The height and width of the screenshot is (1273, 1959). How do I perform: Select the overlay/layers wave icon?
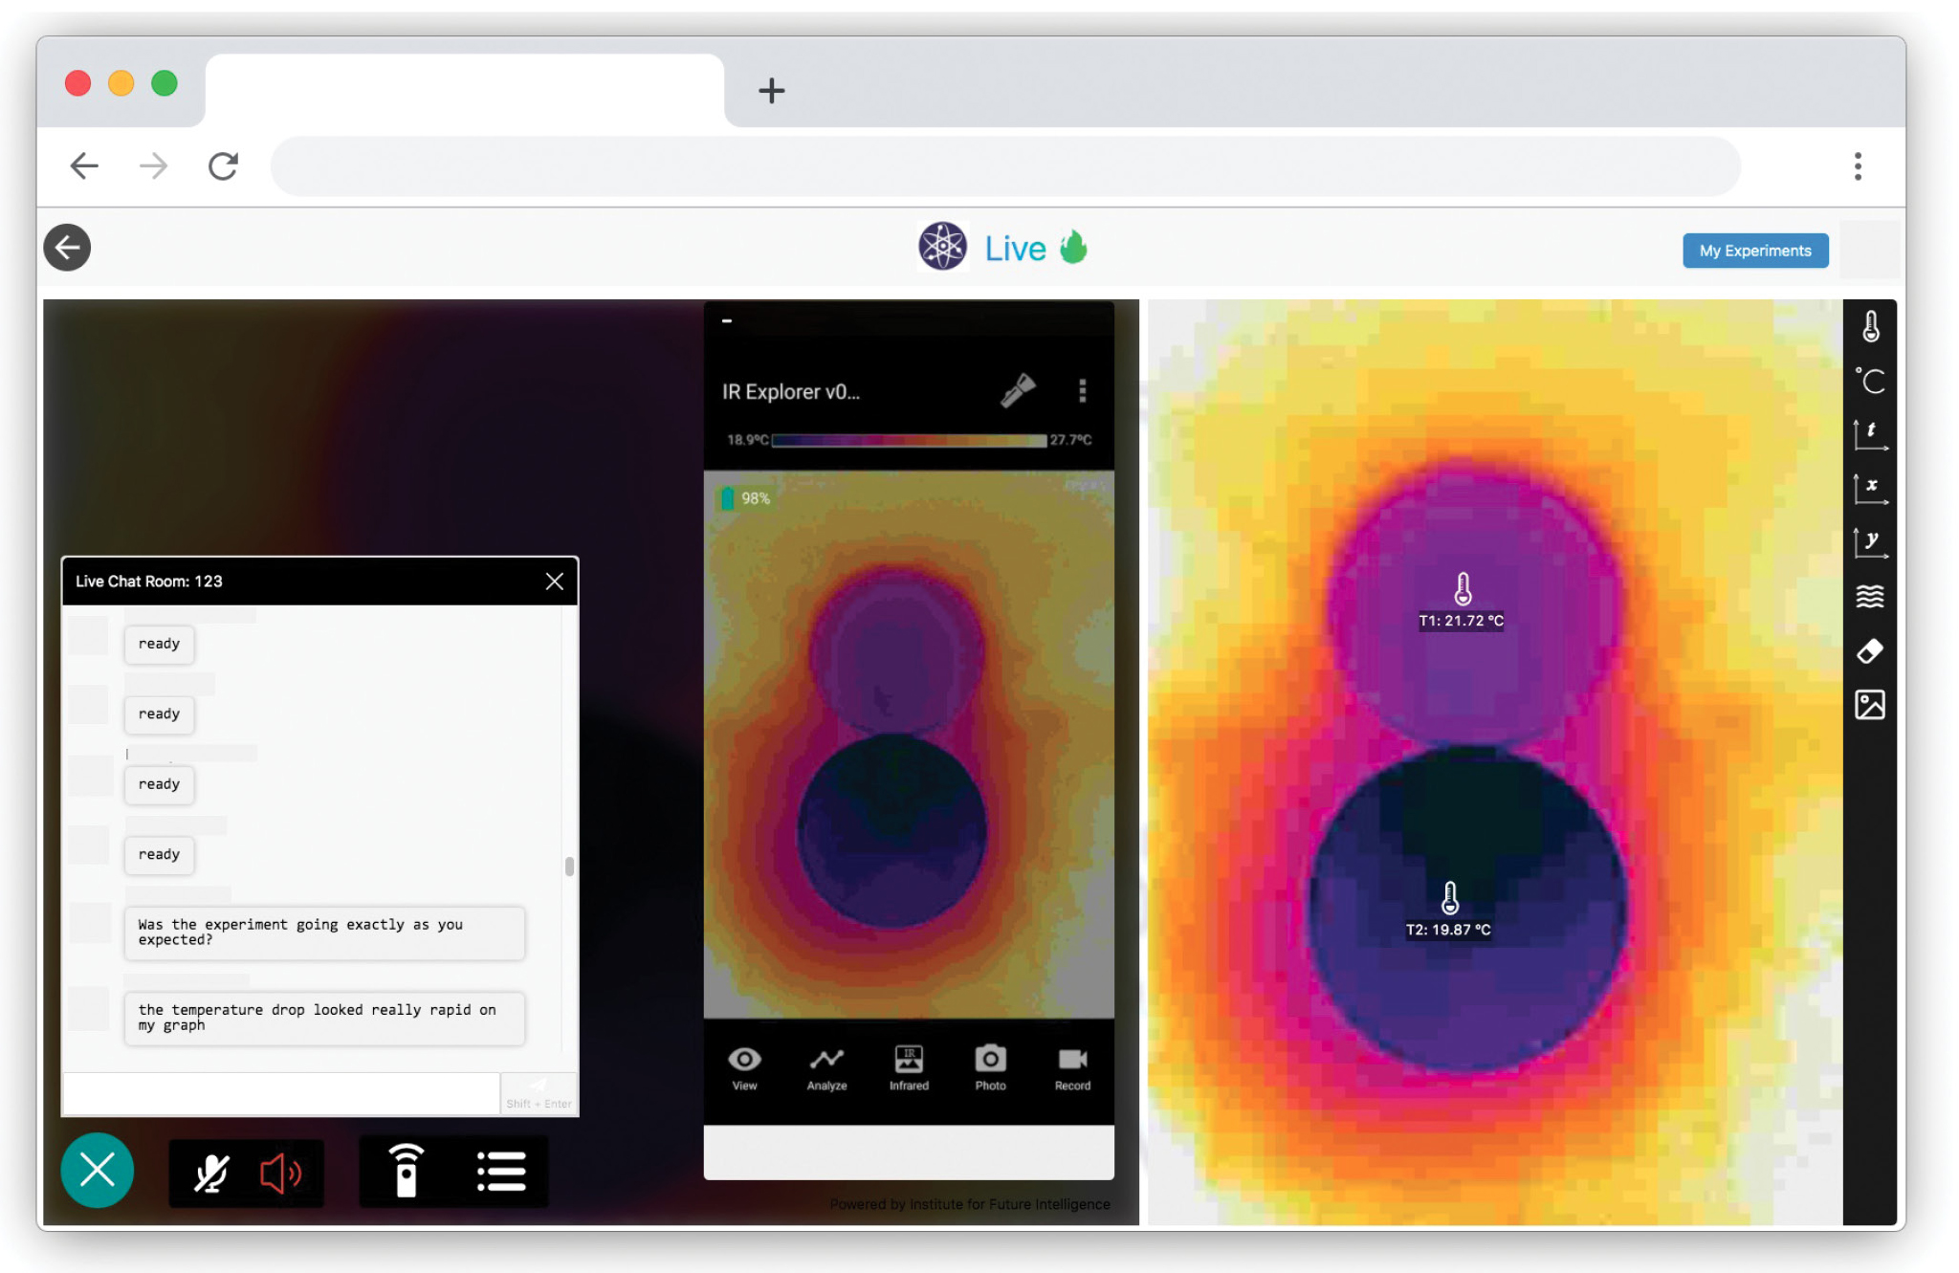click(1873, 598)
